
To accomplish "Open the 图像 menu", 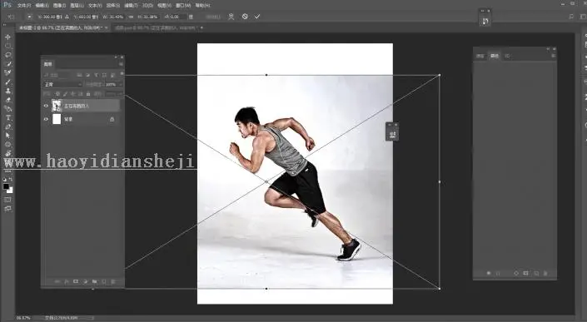I will click(59, 6).
